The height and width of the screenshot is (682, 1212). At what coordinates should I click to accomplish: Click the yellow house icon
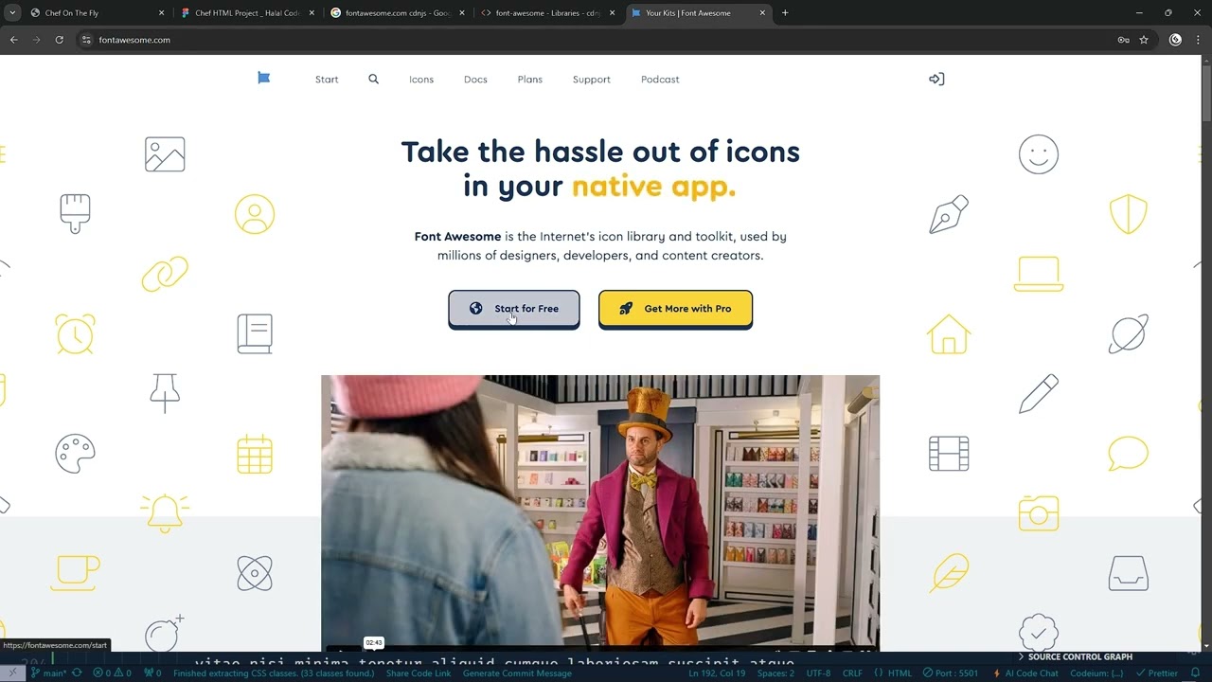pyautogui.click(x=949, y=333)
